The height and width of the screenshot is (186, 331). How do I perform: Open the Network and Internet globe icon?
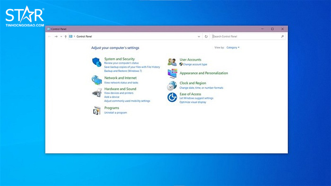[96, 80]
